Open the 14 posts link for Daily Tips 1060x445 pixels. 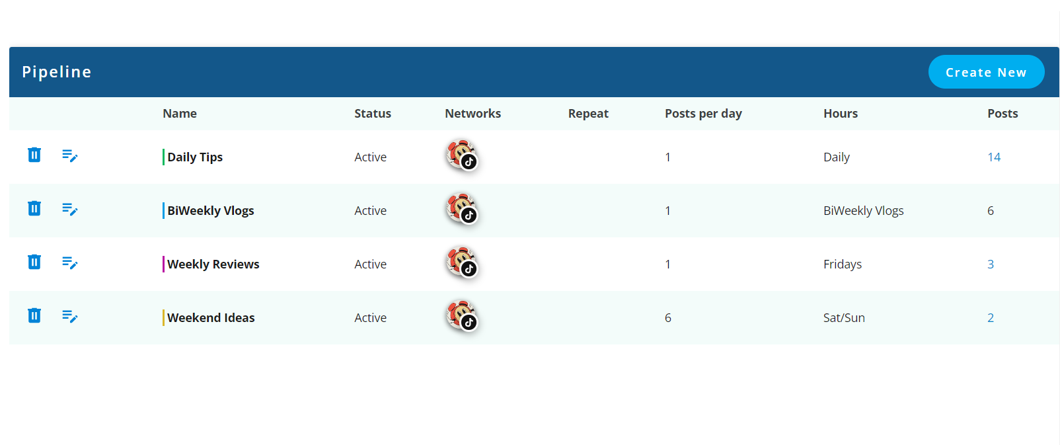tap(994, 157)
